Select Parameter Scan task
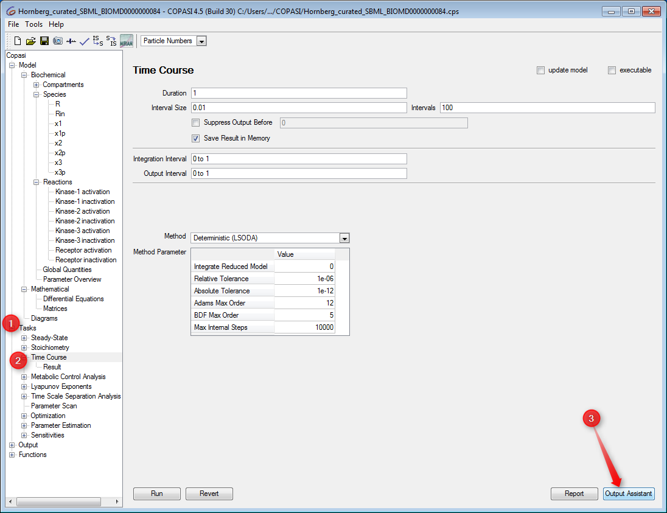 click(x=54, y=407)
